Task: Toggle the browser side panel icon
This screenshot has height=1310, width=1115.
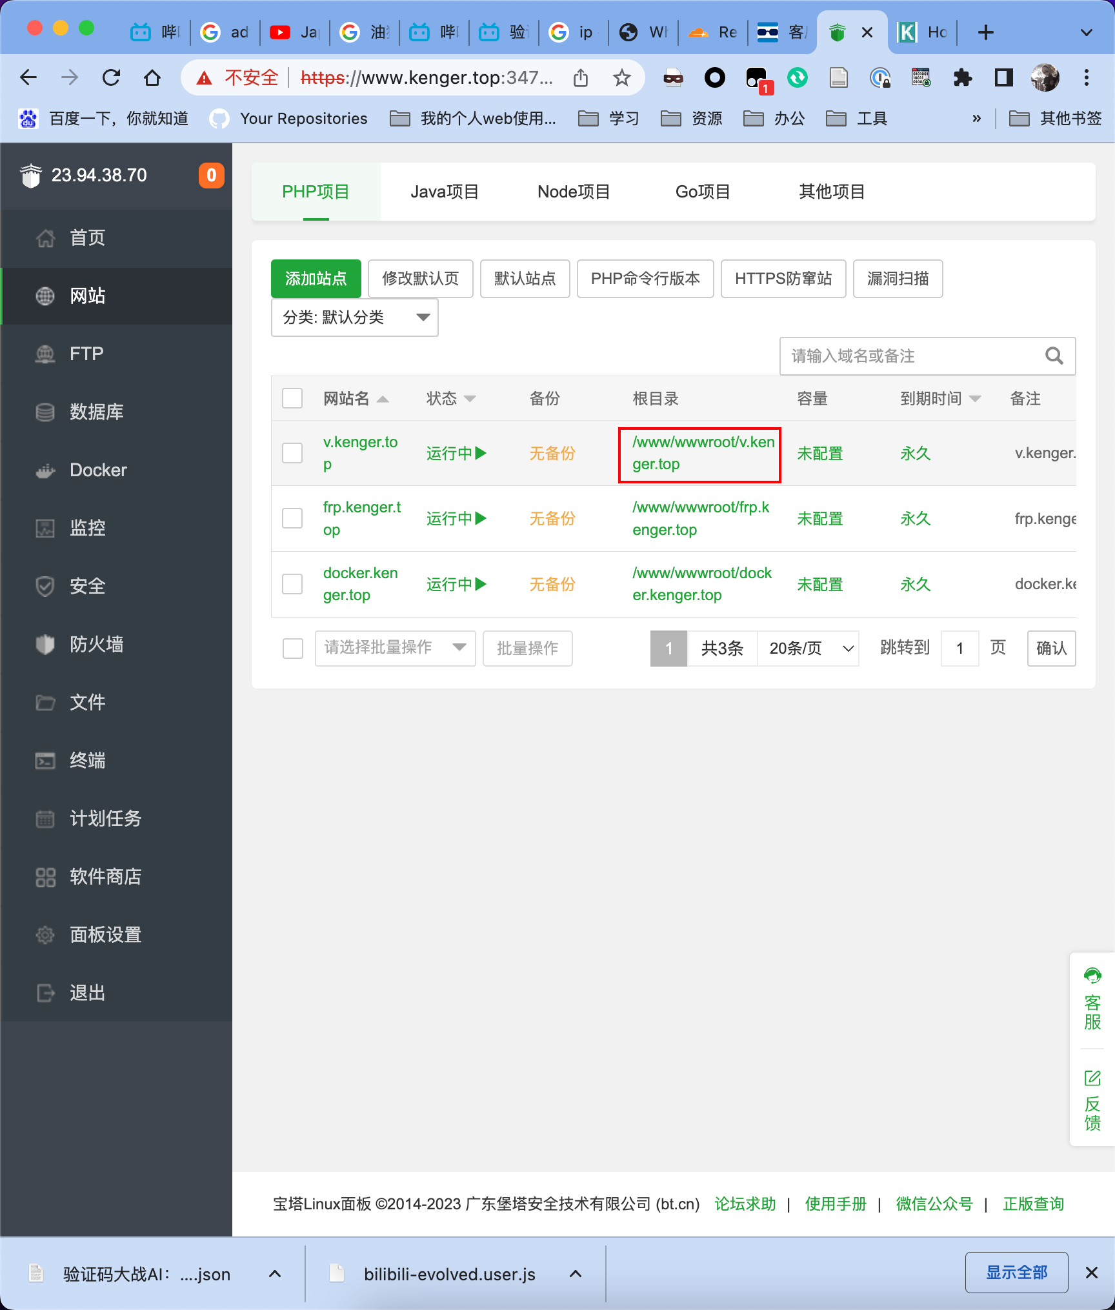Action: (1003, 78)
